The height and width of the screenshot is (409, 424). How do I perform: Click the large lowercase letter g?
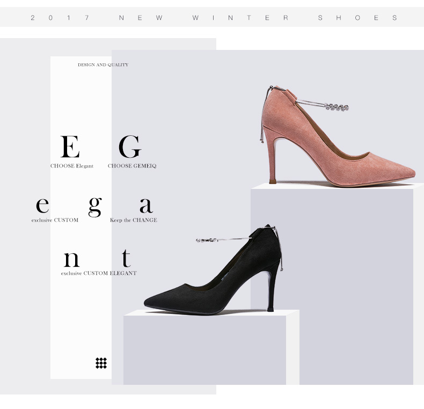pyautogui.click(x=94, y=206)
